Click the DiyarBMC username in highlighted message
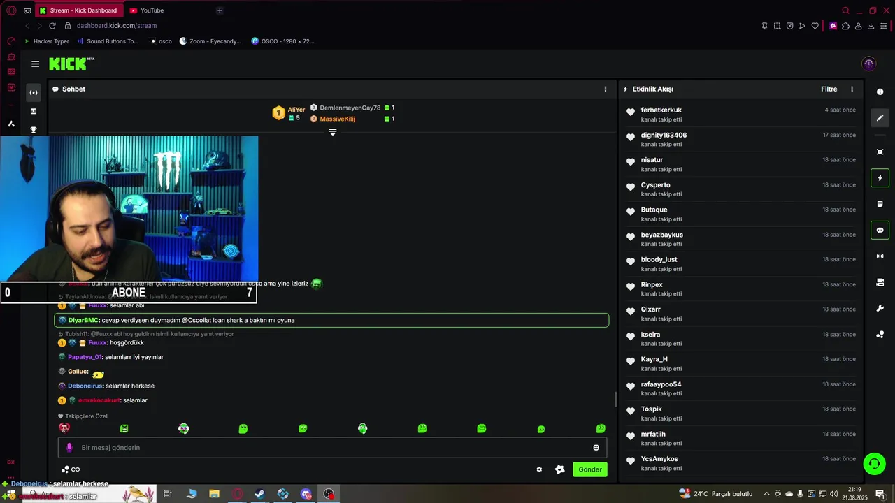Image resolution: width=895 pixels, height=503 pixels. click(84, 320)
